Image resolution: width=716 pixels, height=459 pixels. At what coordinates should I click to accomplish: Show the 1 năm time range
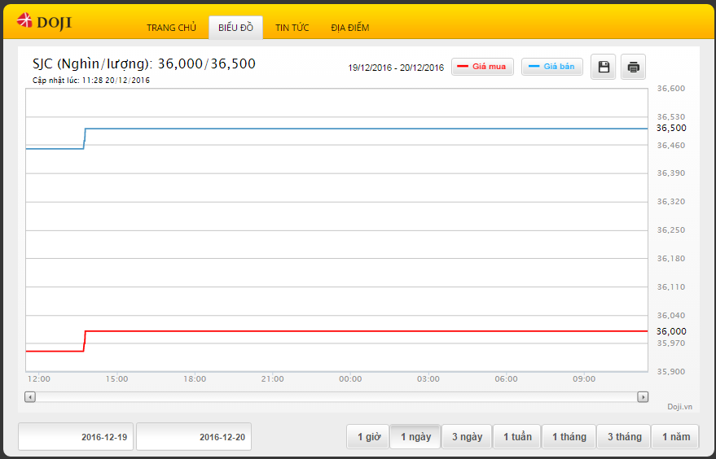(675, 437)
